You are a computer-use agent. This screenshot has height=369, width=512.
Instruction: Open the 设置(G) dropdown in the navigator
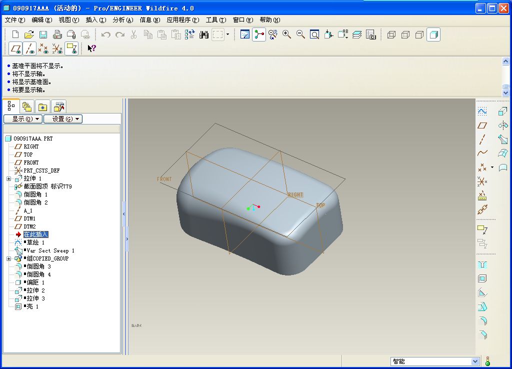(63, 119)
